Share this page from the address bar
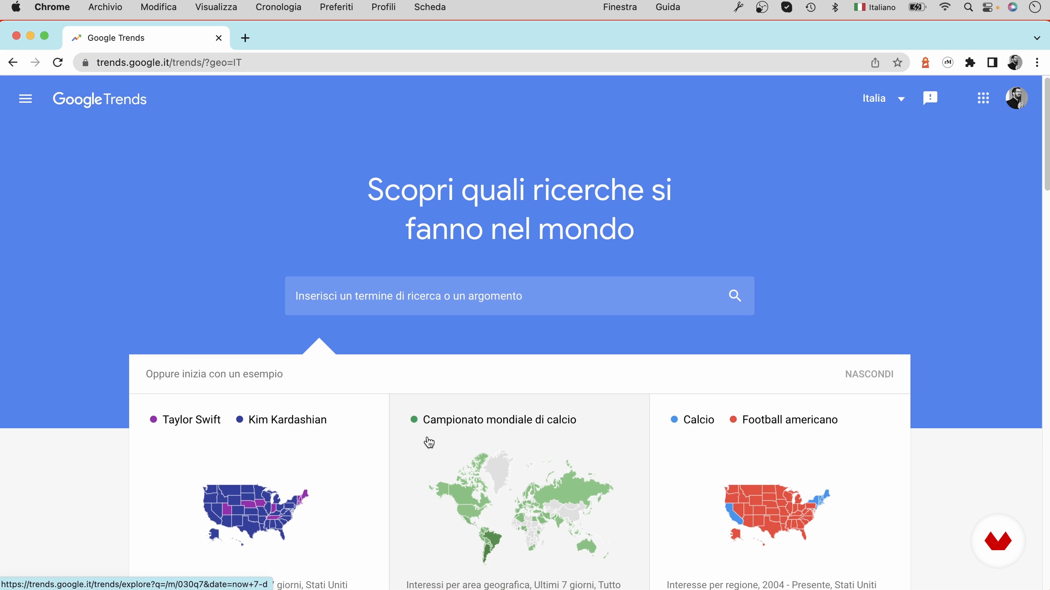The image size is (1050, 590). point(875,62)
